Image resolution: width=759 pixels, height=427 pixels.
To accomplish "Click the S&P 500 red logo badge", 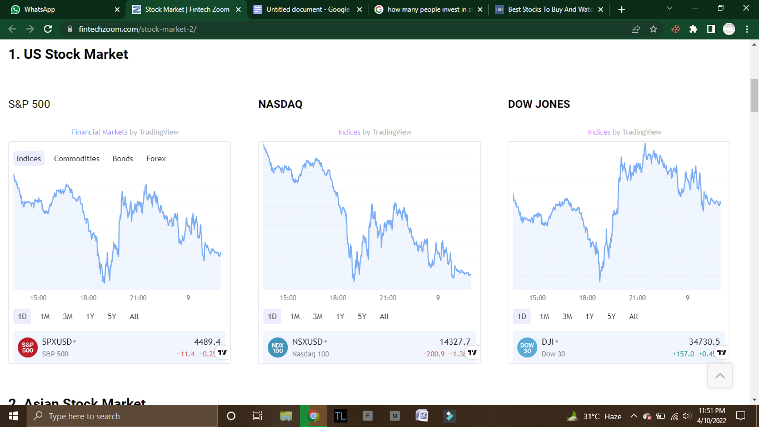I will click(28, 347).
